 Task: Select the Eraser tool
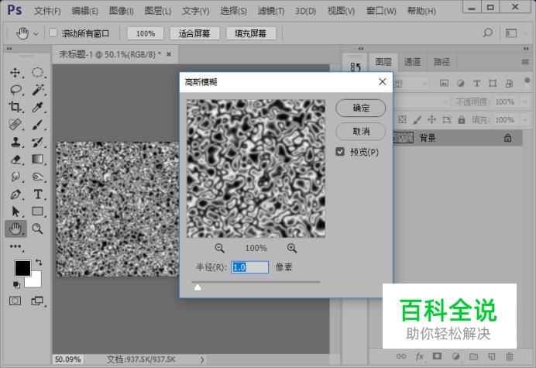(x=15, y=160)
